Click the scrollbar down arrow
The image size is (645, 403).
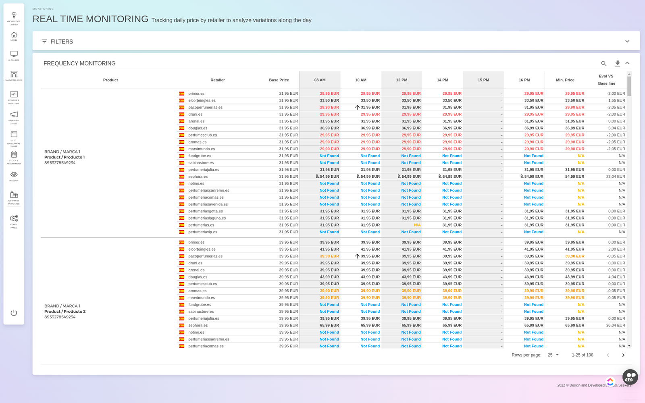pos(629,346)
